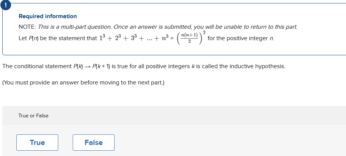This screenshot has height=156, width=346.
Task: Click the P(k) → P(k + 1) expression
Action: click(92, 67)
